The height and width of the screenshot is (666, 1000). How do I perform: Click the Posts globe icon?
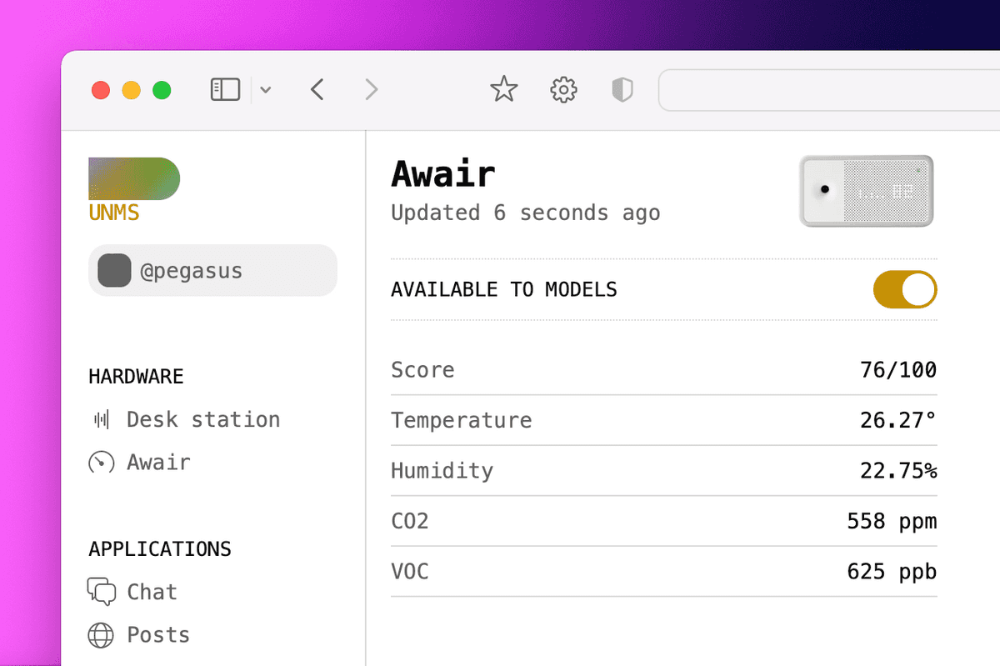(101, 635)
